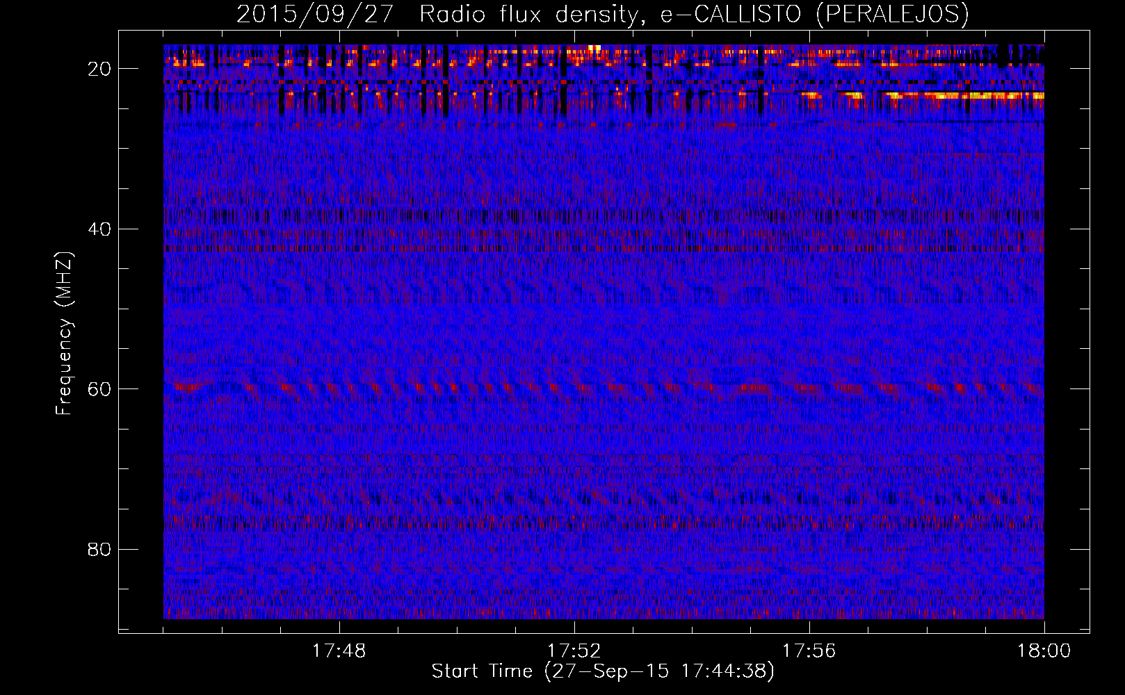Select the 18:00 time tick label
The image size is (1125, 695).
point(1044,651)
